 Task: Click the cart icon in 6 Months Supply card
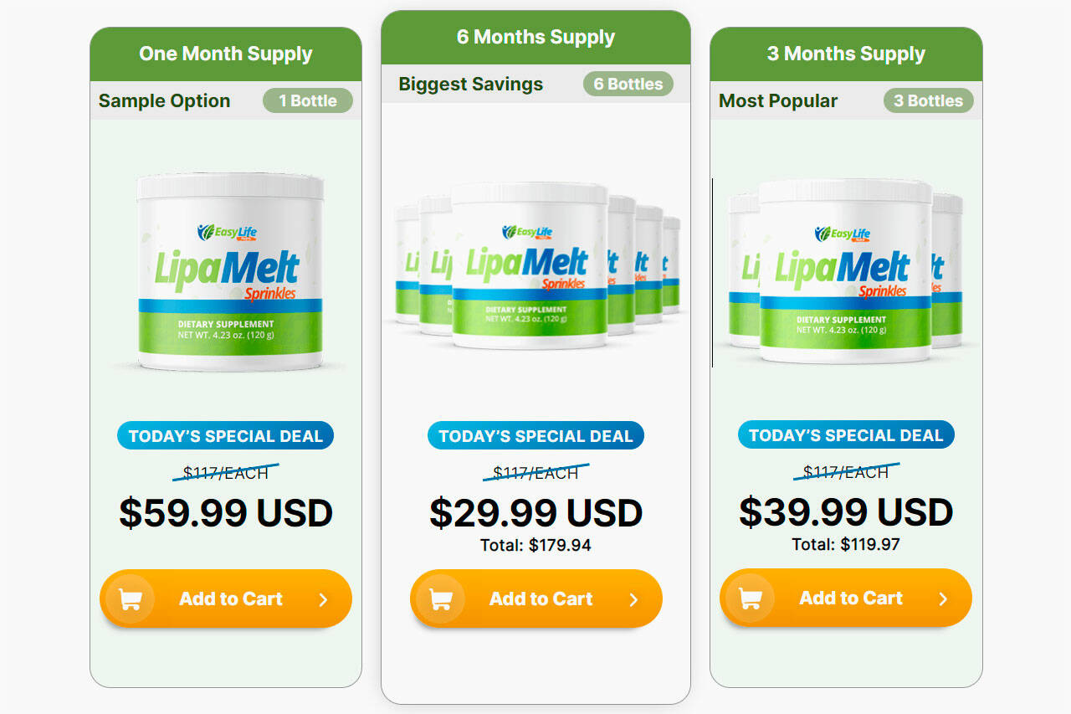coord(440,599)
